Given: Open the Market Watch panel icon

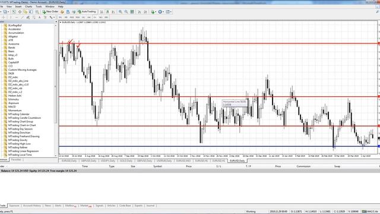Looking at the screenshot, I should (14, 12).
